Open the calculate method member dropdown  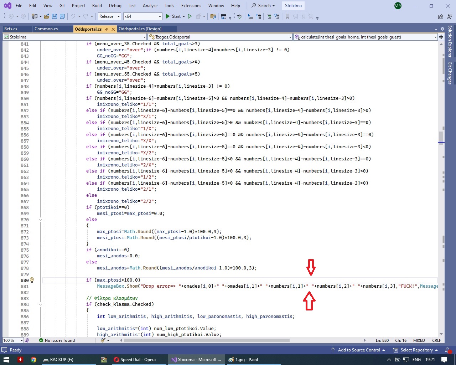click(366, 37)
